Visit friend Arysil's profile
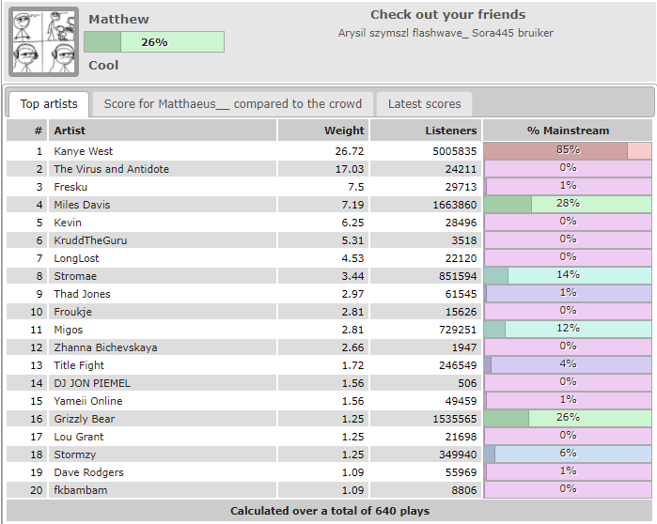This screenshot has height=524, width=657. 352,33
